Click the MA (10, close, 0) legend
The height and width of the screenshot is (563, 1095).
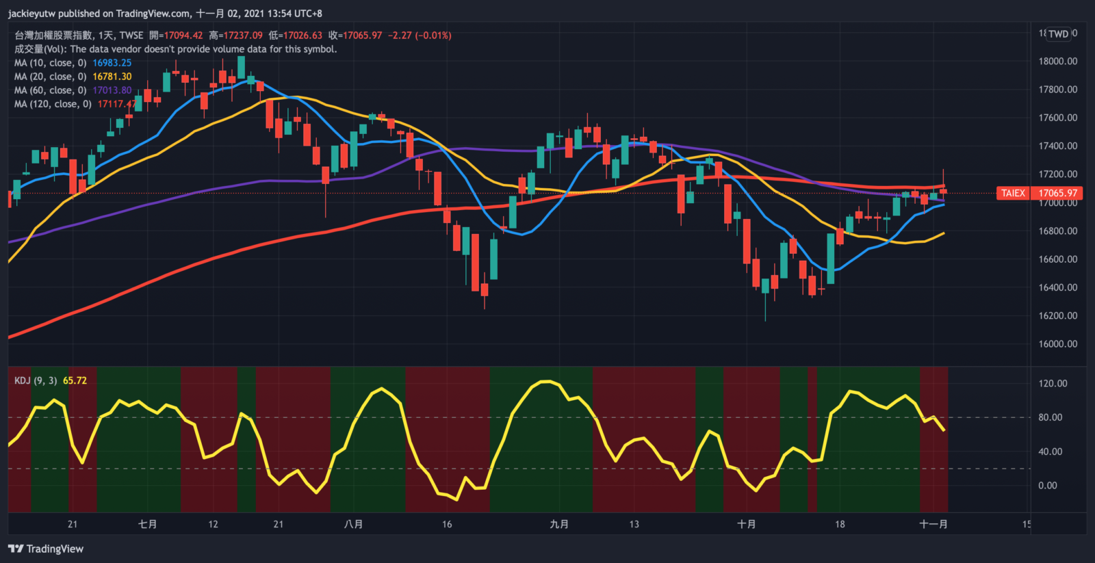pos(50,63)
